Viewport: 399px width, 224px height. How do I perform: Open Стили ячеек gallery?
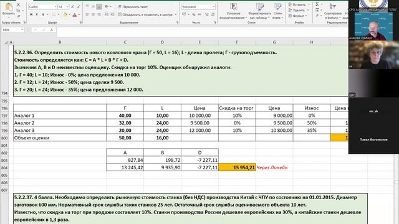tap(278, 11)
